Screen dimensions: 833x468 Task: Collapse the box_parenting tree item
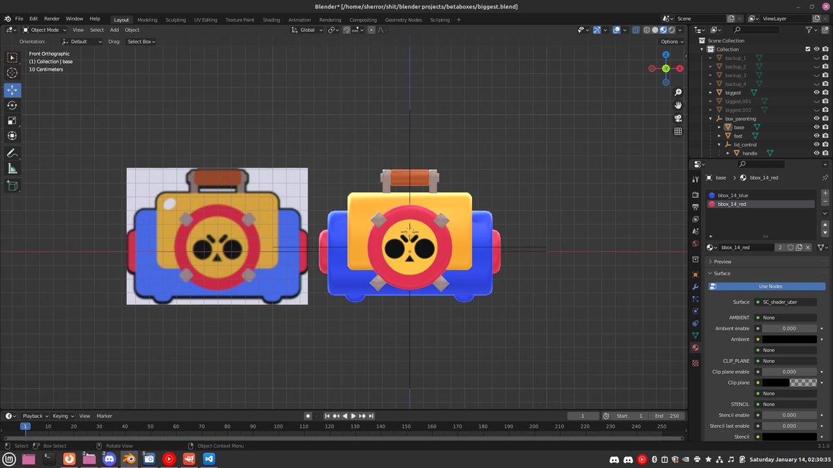[711, 119]
